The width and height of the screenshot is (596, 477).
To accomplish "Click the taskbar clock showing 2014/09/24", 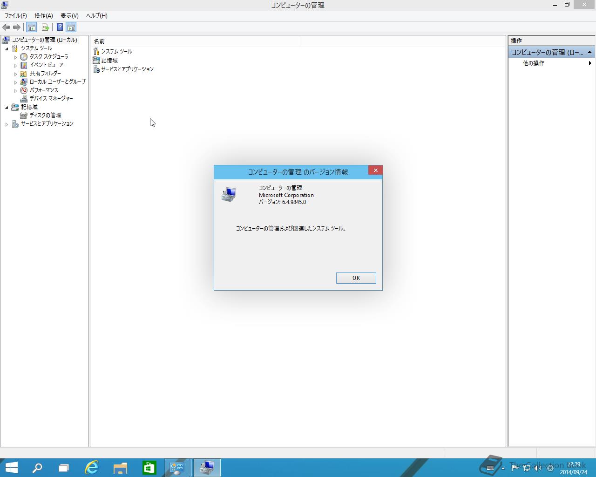I will pos(574,468).
